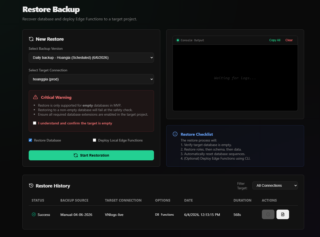Viewport: 320px width, 237px height.
Task: Open the log document for Manual-04-06-2026 restore
Action: (283, 214)
